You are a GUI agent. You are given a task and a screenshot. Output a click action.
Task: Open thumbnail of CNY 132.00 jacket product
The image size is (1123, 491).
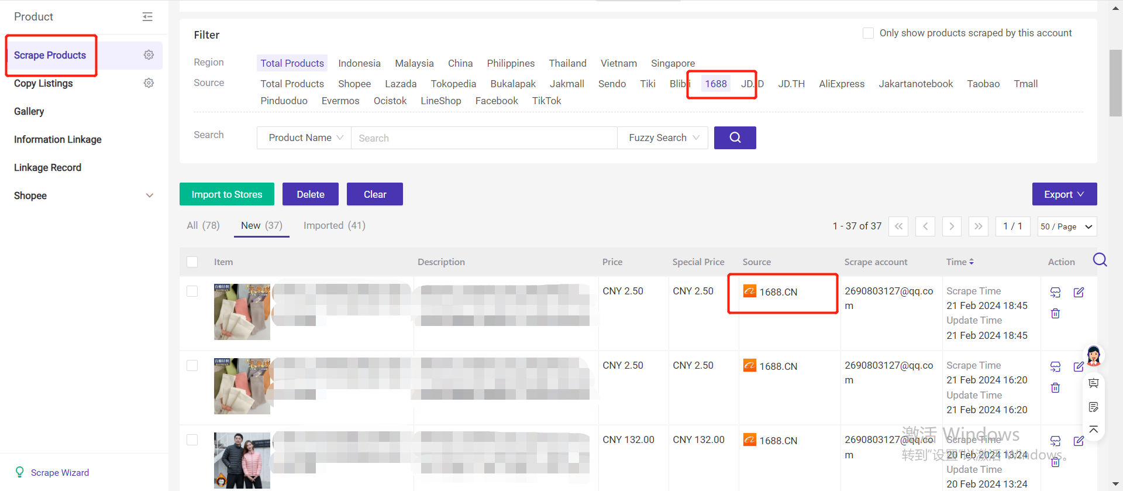tap(242, 461)
